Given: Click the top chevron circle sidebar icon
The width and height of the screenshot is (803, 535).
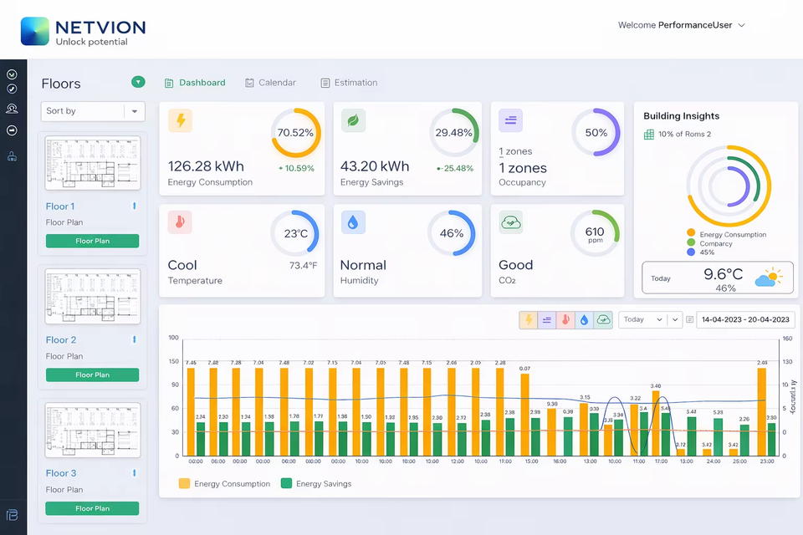Looking at the screenshot, I should tap(13, 74).
